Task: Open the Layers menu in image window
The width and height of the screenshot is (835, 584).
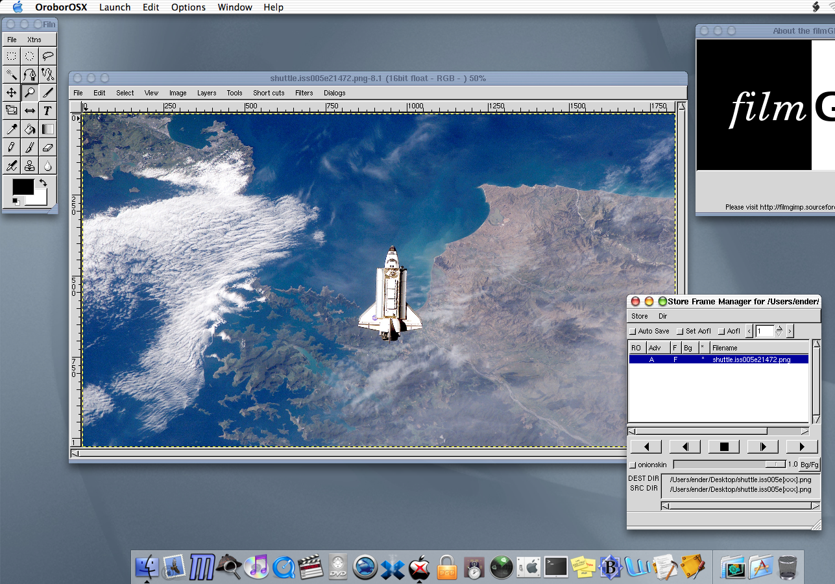Action: (x=207, y=93)
